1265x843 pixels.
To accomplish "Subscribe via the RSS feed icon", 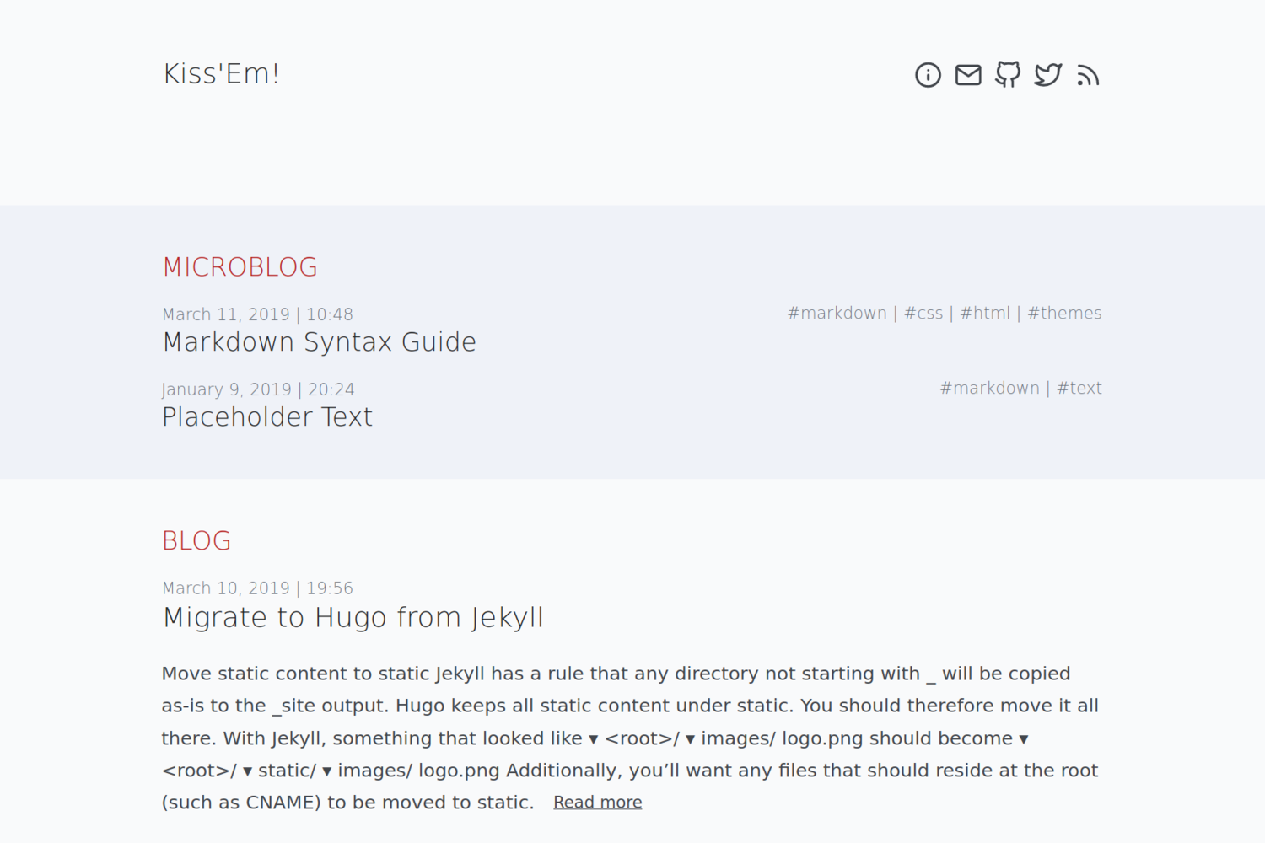I will pyautogui.click(x=1088, y=76).
